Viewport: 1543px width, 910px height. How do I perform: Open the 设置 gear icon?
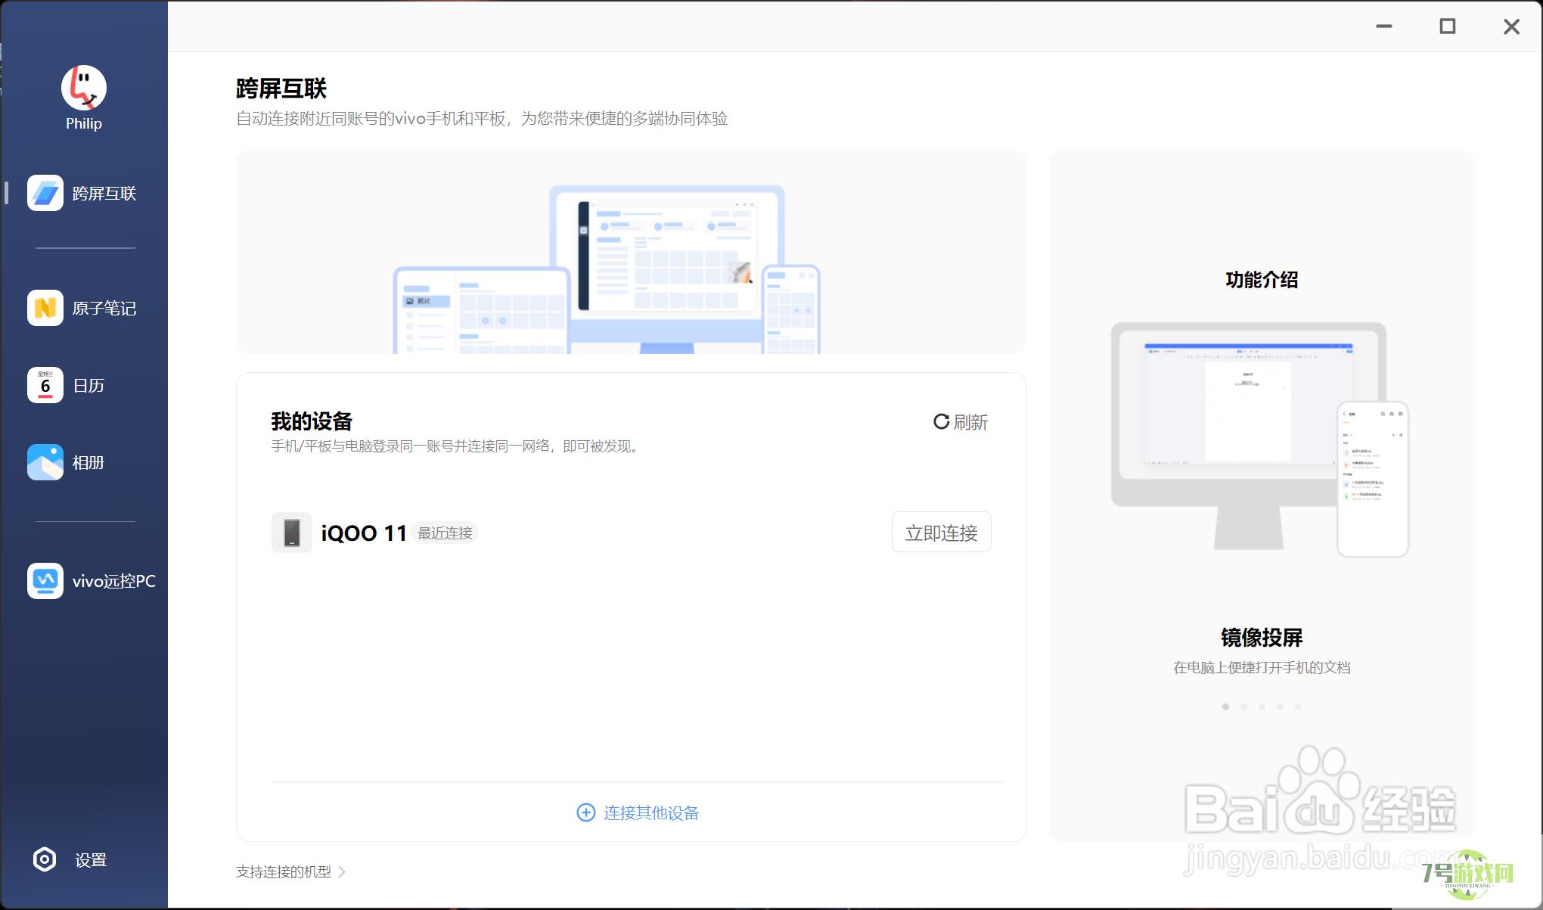pyautogui.click(x=45, y=859)
